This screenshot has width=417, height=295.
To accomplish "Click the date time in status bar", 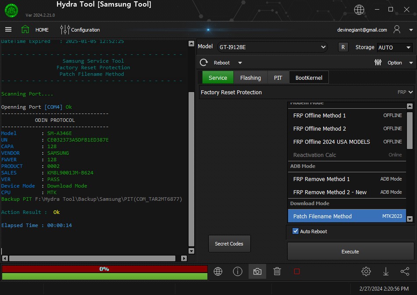I will [384, 288].
